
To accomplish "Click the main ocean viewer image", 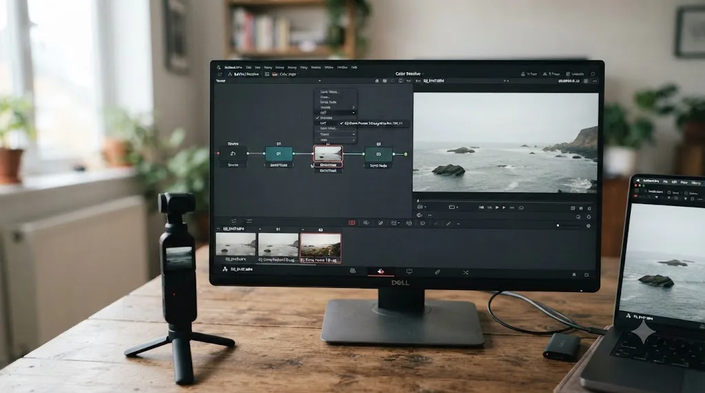I will pyautogui.click(x=505, y=143).
